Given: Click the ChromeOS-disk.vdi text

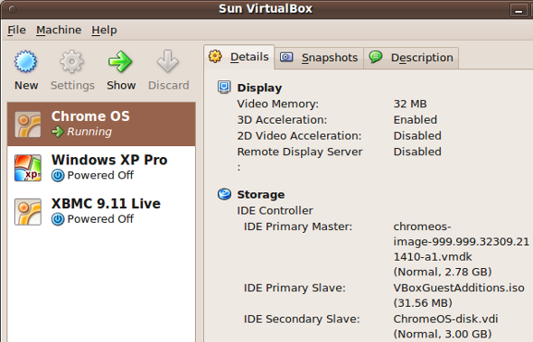Looking at the screenshot, I should 445,319.
